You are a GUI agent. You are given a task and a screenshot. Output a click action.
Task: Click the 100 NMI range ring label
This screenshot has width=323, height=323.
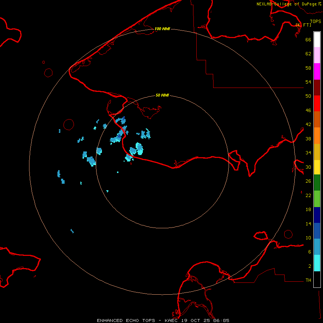(x=162, y=29)
